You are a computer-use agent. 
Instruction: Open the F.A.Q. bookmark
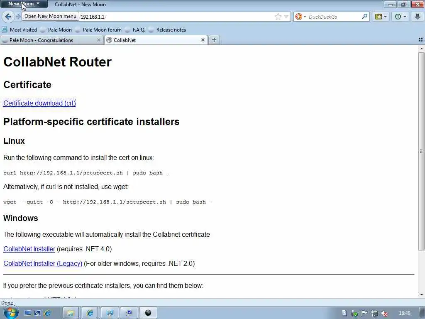(135, 30)
